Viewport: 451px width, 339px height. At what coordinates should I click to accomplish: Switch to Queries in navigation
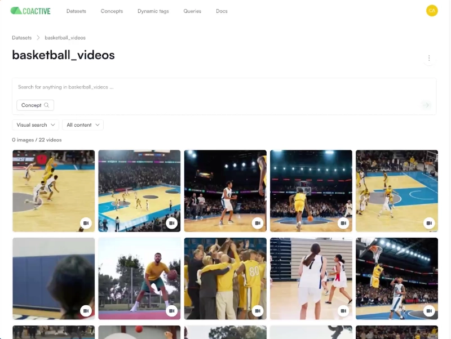coord(192,11)
